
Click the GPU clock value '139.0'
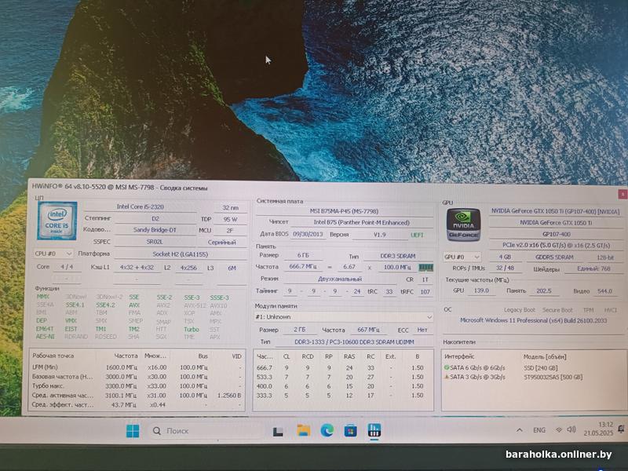[x=481, y=290]
